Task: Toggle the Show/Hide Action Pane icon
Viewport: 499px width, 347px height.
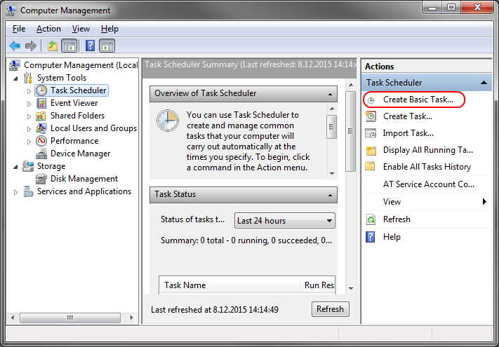Action: click(107, 46)
